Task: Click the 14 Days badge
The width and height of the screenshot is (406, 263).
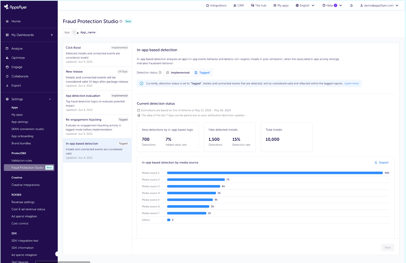Action: [123, 72]
